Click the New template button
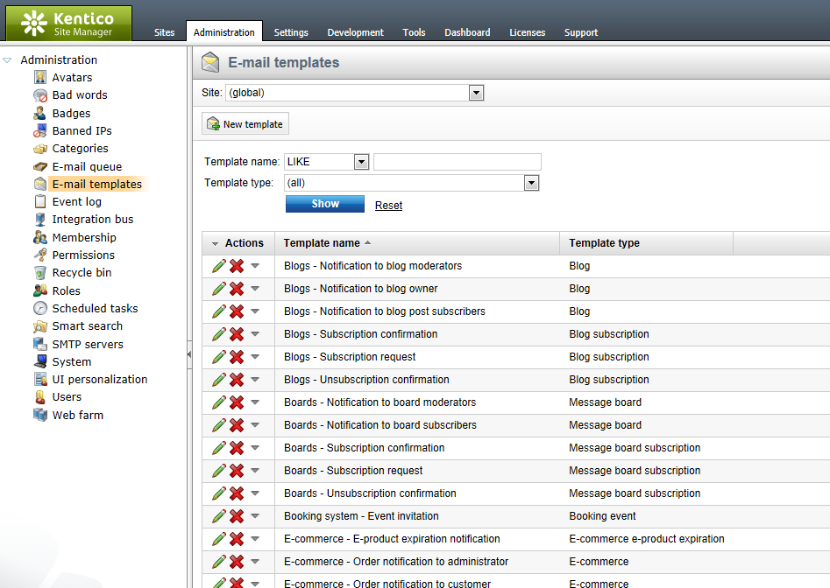This screenshot has height=588, width=830. click(245, 123)
